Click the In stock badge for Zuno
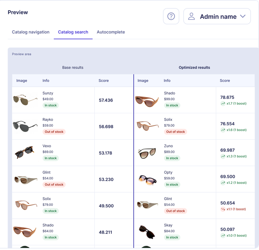Screen dimensions: 259x250 [x=171, y=158]
